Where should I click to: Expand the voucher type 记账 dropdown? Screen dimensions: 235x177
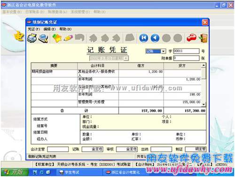coord(163,51)
